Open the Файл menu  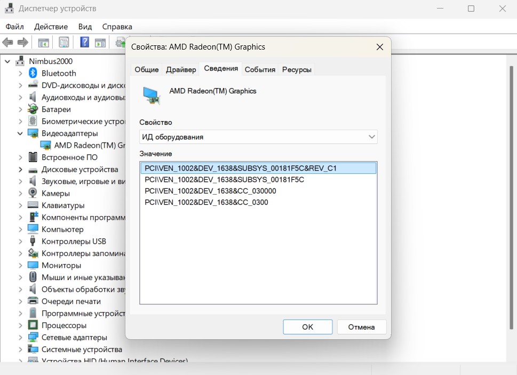click(x=14, y=27)
